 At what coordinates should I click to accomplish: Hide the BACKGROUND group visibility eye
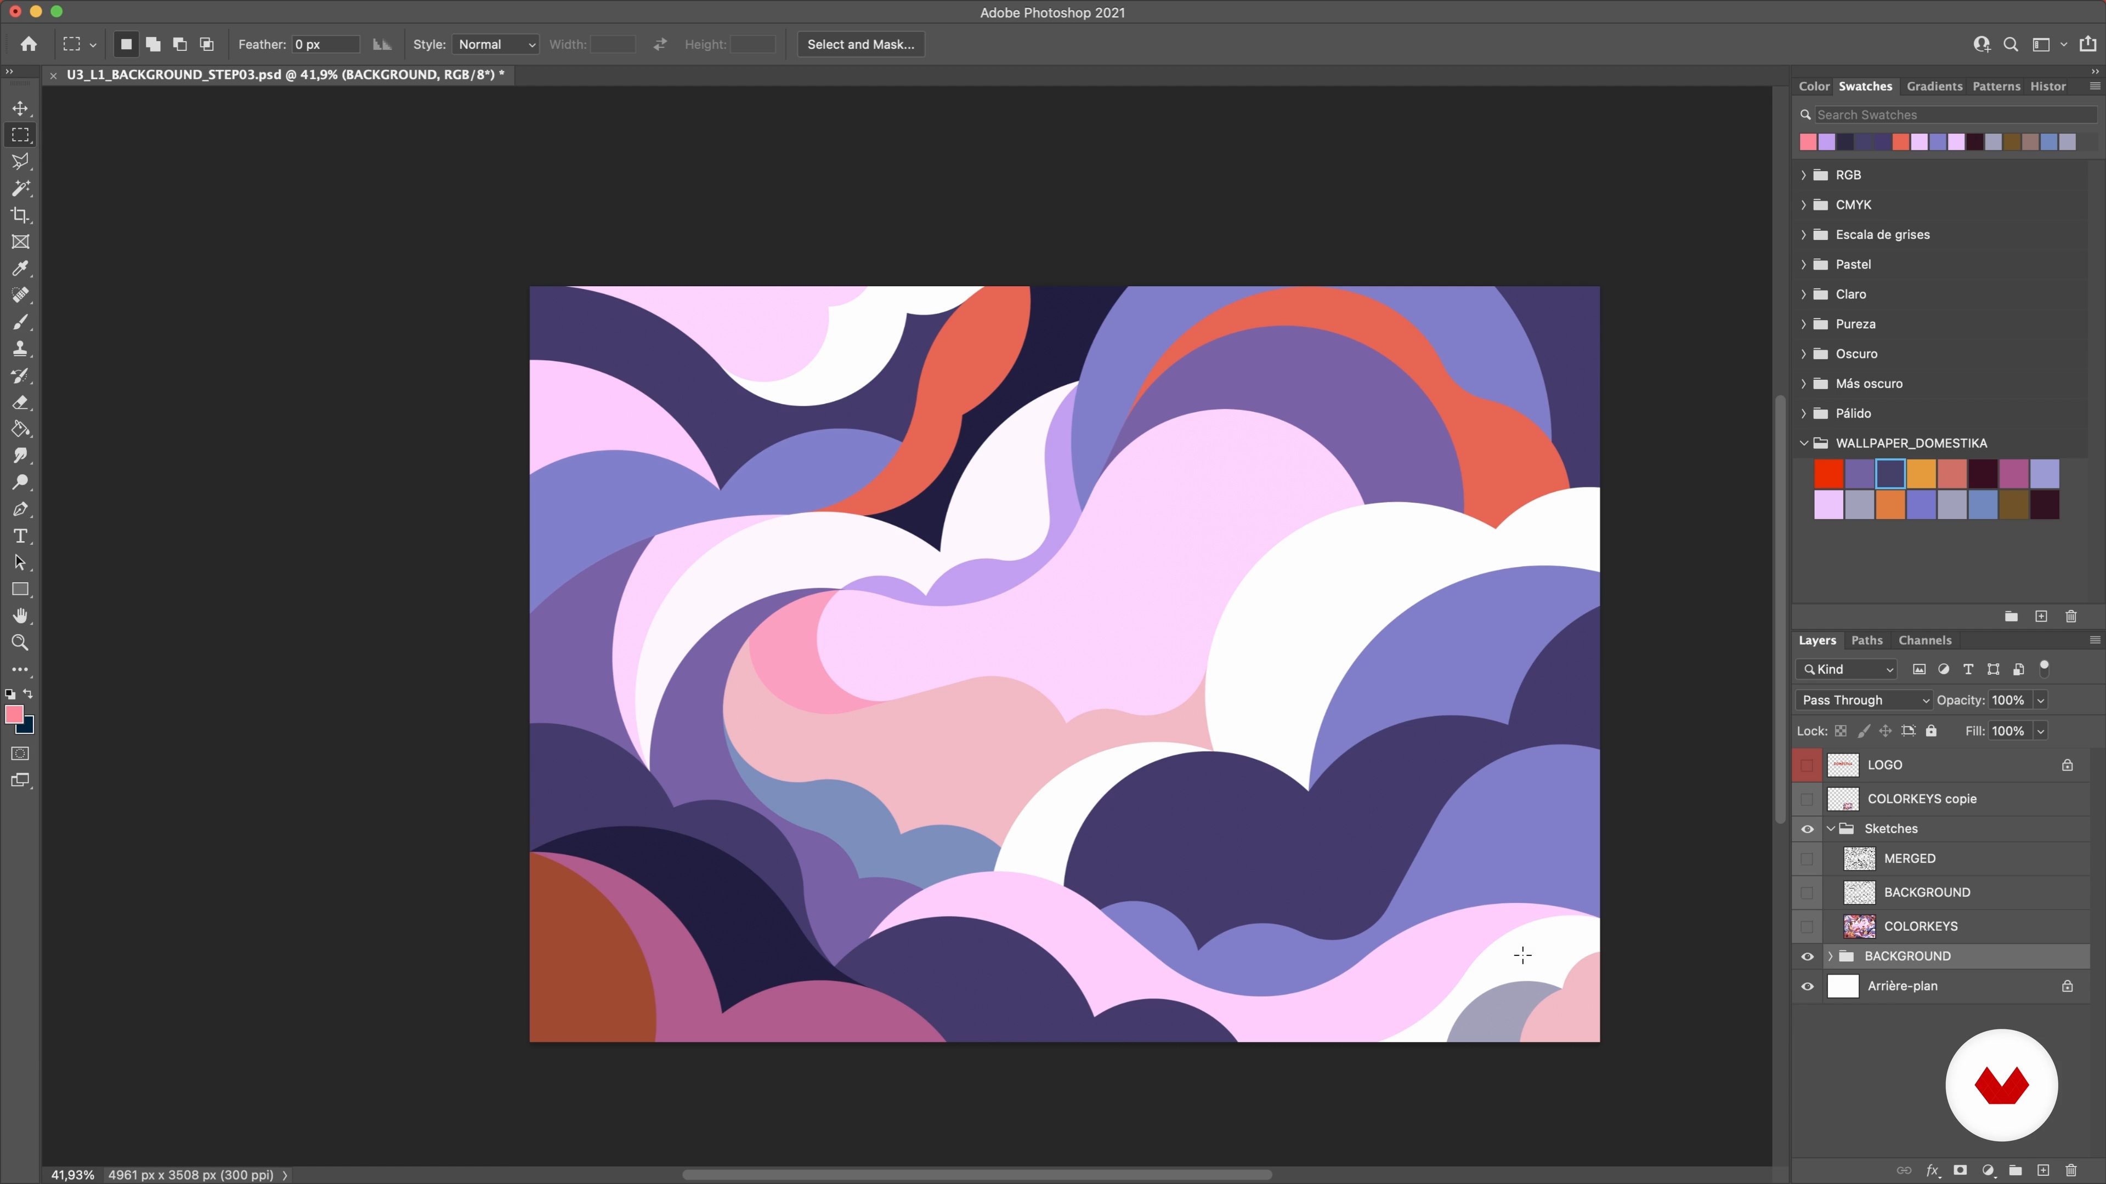pyautogui.click(x=1808, y=956)
